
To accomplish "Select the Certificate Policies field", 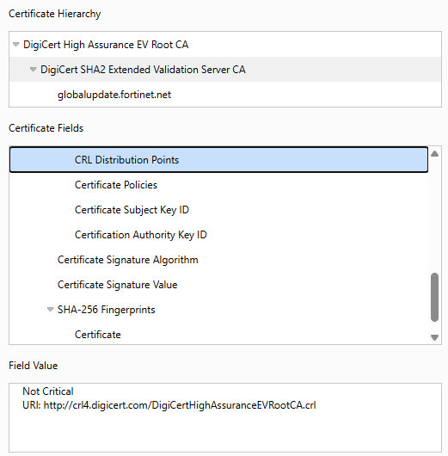I will (218, 185).
